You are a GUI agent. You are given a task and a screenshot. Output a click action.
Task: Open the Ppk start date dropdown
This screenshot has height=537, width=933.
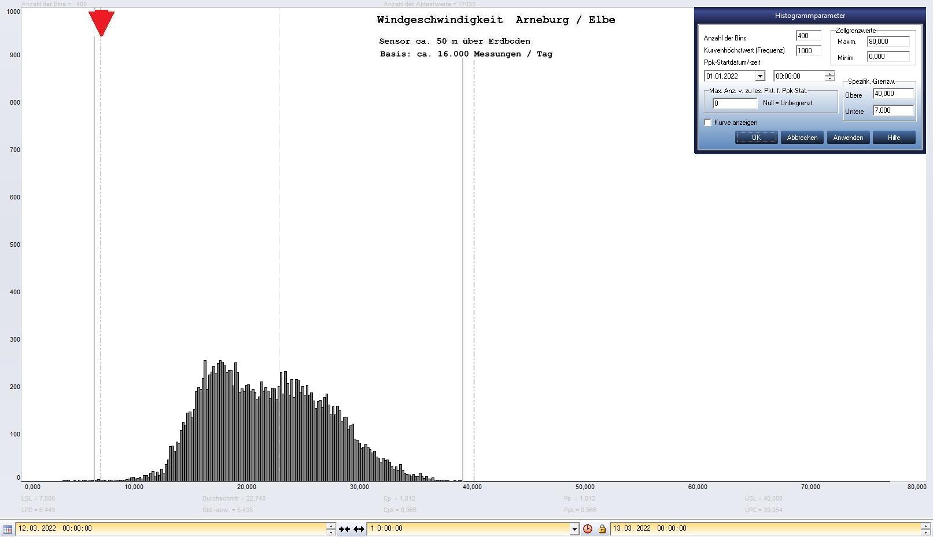coord(760,76)
